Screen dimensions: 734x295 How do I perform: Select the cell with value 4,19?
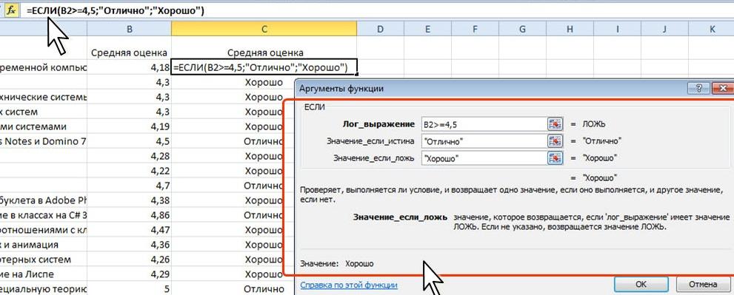[129, 126]
